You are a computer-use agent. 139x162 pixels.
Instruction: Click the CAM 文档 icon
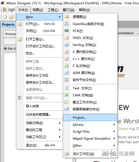pos(67,95)
